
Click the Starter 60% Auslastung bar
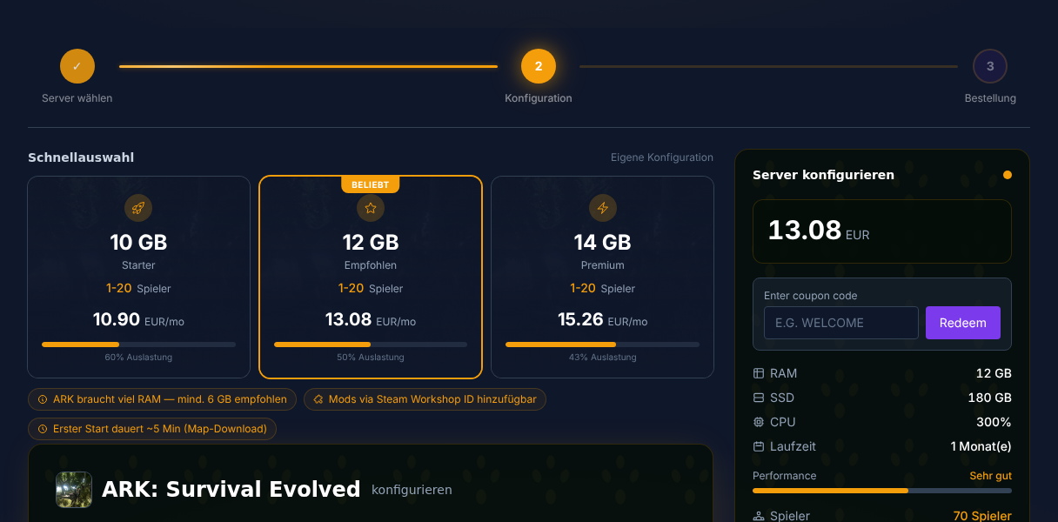(138, 345)
